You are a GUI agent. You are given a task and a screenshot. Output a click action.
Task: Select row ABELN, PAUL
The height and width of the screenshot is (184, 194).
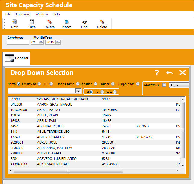tap(94, 121)
